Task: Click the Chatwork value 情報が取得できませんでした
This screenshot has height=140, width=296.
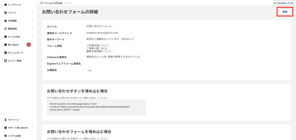Action: click(x=124, y=57)
